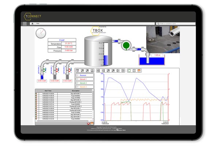Screen dimensions: 219x146
Task: Click the 0.85 m3/h flow reading
Action: 42,81
